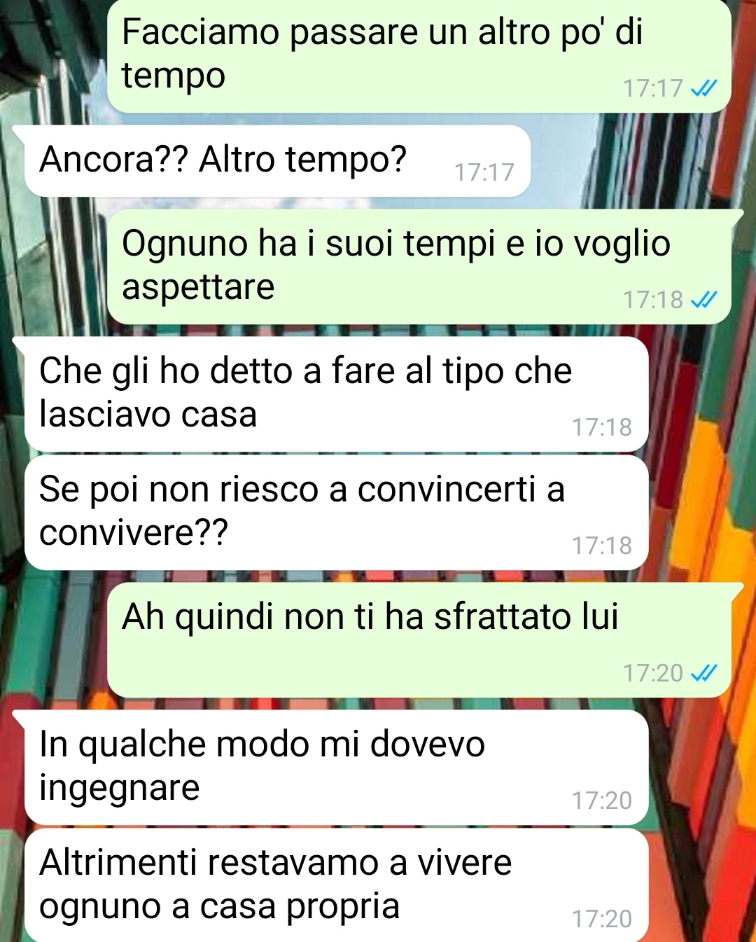
Task: Tap the 17:18 timestamp beside 'convivere??'
Action: tap(602, 546)
